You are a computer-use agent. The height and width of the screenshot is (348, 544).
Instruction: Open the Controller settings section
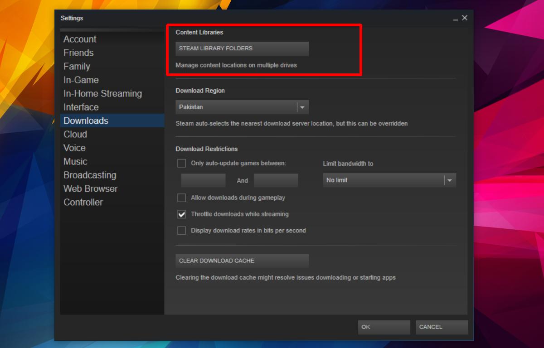coord(83,202)
